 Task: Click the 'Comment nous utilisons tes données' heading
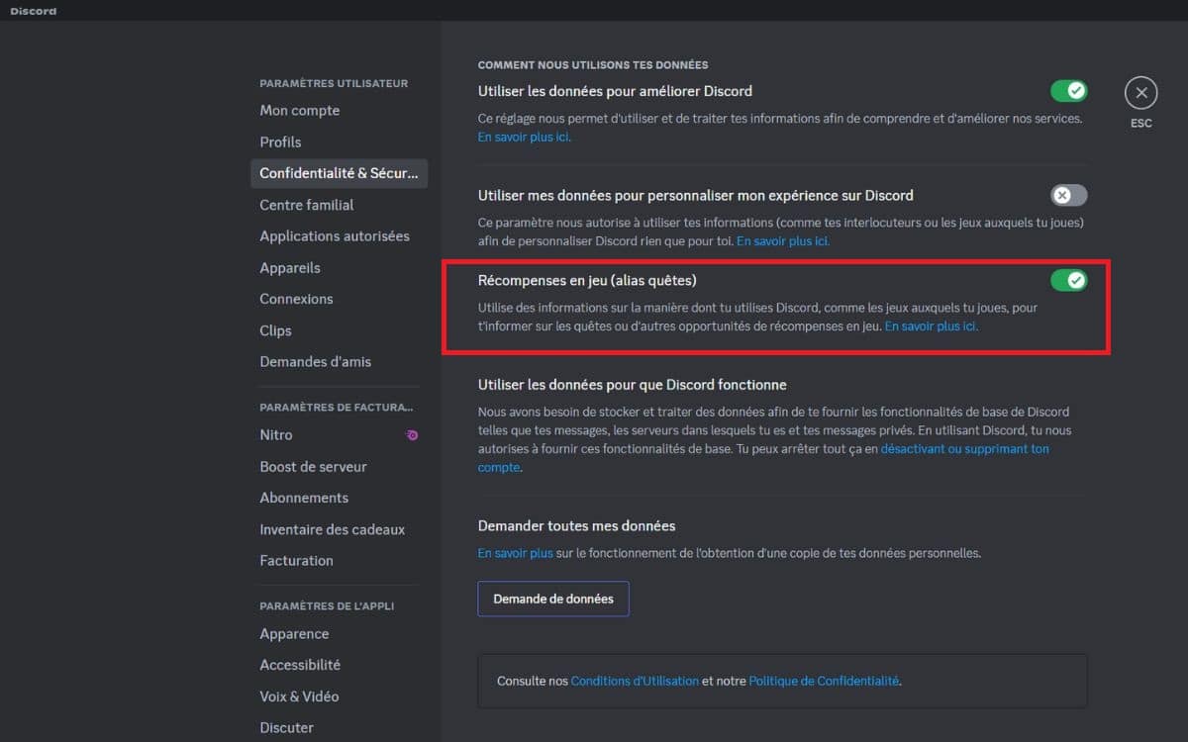pos(593,65)
